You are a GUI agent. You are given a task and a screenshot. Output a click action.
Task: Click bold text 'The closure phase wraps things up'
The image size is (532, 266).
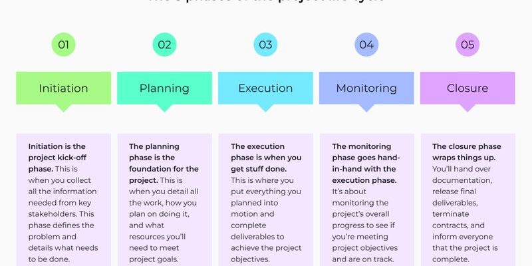point(467,152)
